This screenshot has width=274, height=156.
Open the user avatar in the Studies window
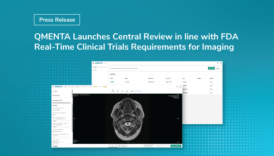point(221,63)
